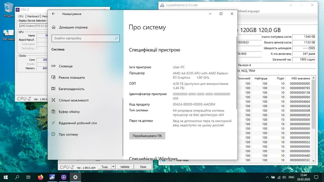Switch to CPU-Z via its taskbar icon
The image size is (324, 182).
coord(64,177)
